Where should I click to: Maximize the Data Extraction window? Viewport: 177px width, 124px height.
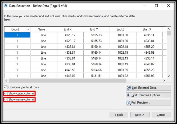click(x=156, y=6)
